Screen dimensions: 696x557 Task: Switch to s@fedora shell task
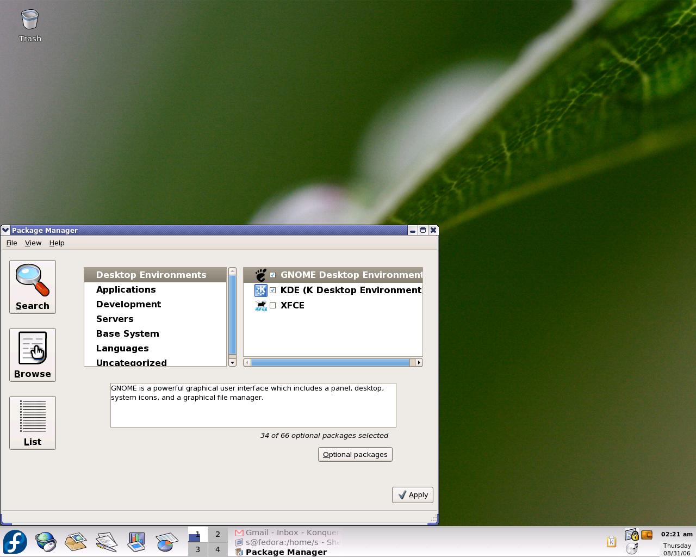[x=288, y=542]
